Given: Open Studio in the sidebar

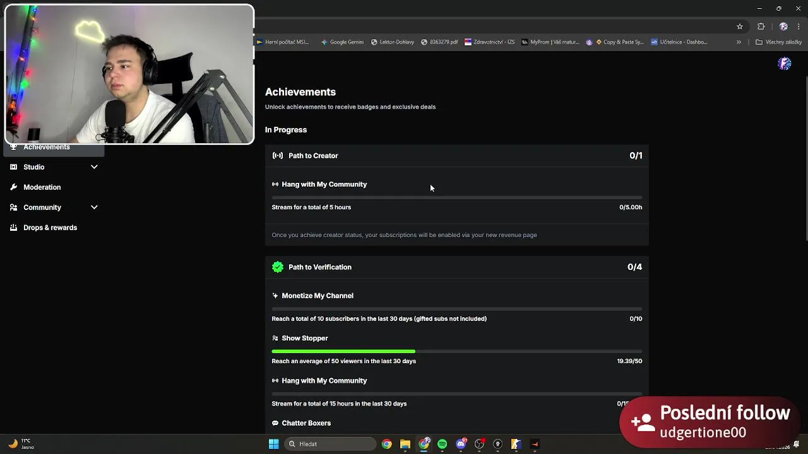Looking at the screenshot, I should 34,167.
